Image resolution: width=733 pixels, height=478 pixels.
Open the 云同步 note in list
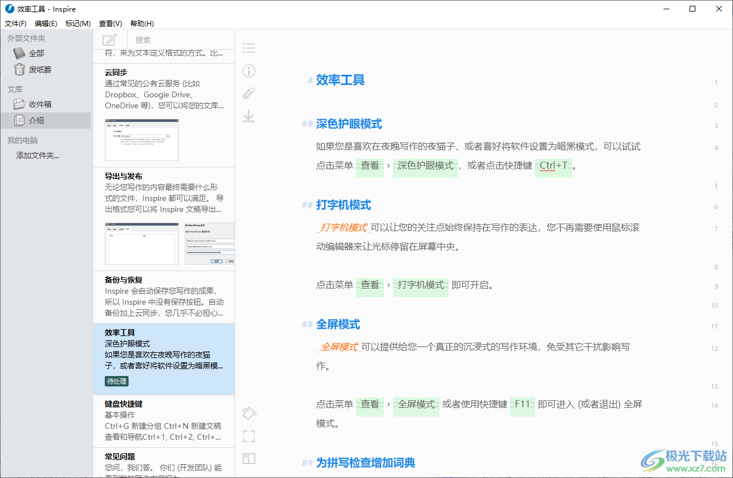(164, 89)
